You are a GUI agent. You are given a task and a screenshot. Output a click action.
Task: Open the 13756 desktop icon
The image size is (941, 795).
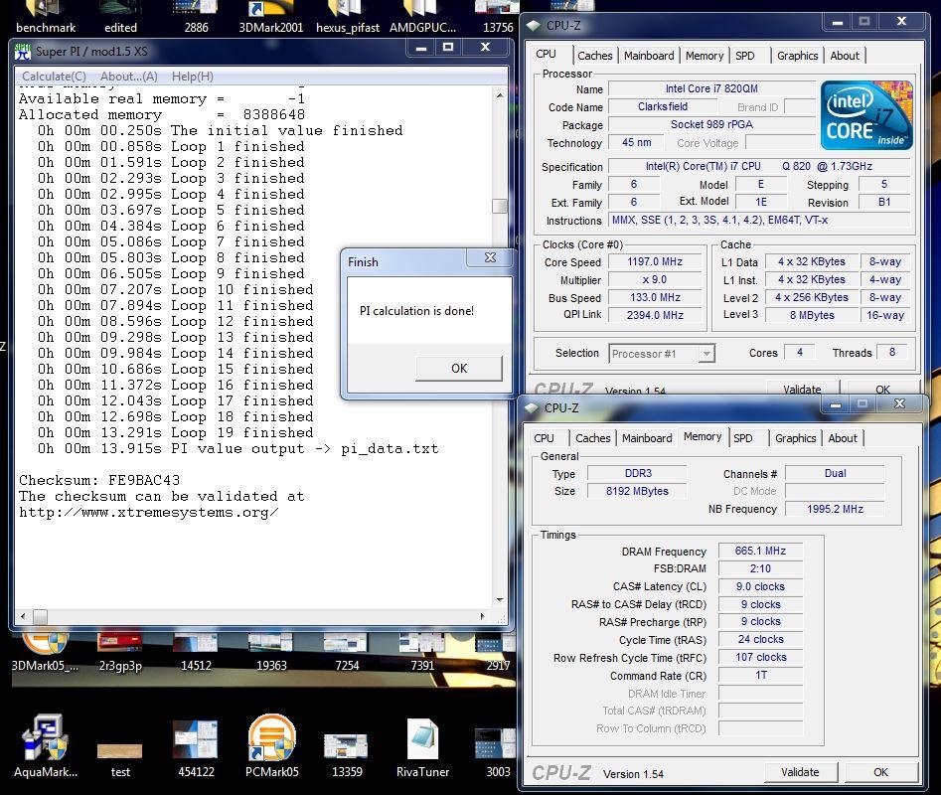[x=497, y=18]
